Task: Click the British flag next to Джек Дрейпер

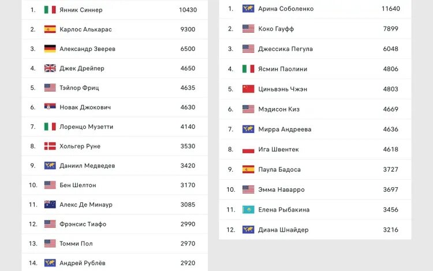Action: [x=50, y=68]
